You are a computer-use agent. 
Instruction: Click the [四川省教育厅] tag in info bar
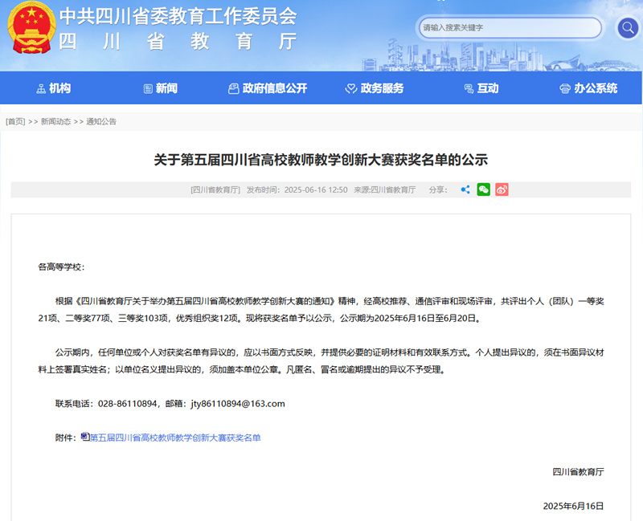[x=215, y=190]
